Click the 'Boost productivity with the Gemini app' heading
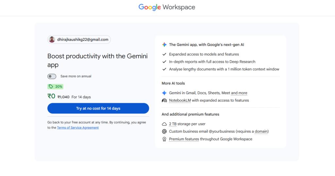This screenshot has height=176, width=335. coord(97,60)
